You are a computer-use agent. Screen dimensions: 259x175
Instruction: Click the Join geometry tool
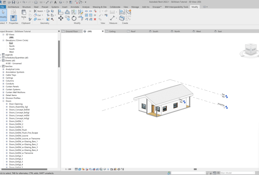[x=38, y=19]
